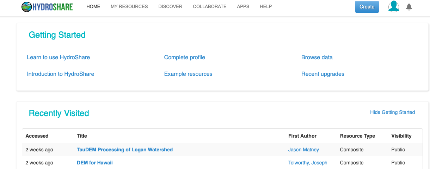Screen dimensions: 430x169
Task: Open the DISCOVER menu item
Action: pyautogui.click(x=171, y=7)
